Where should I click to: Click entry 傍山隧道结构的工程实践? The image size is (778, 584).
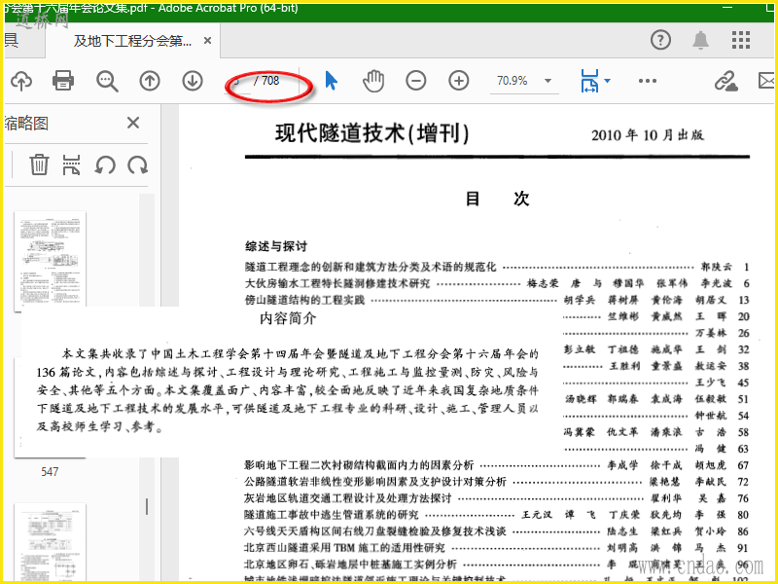[304, 300]
